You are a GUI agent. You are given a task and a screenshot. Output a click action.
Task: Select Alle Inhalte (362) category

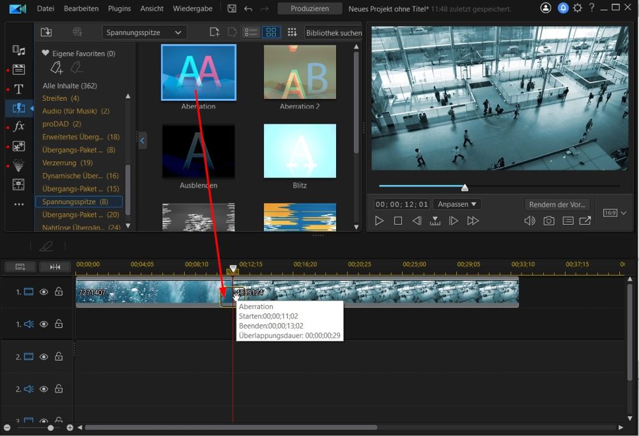70,86
